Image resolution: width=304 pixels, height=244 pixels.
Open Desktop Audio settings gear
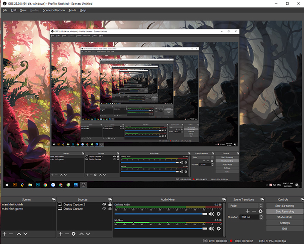(218, 214)
